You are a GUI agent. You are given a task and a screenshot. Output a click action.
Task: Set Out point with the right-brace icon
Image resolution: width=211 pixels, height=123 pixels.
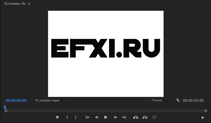(76, 117)
